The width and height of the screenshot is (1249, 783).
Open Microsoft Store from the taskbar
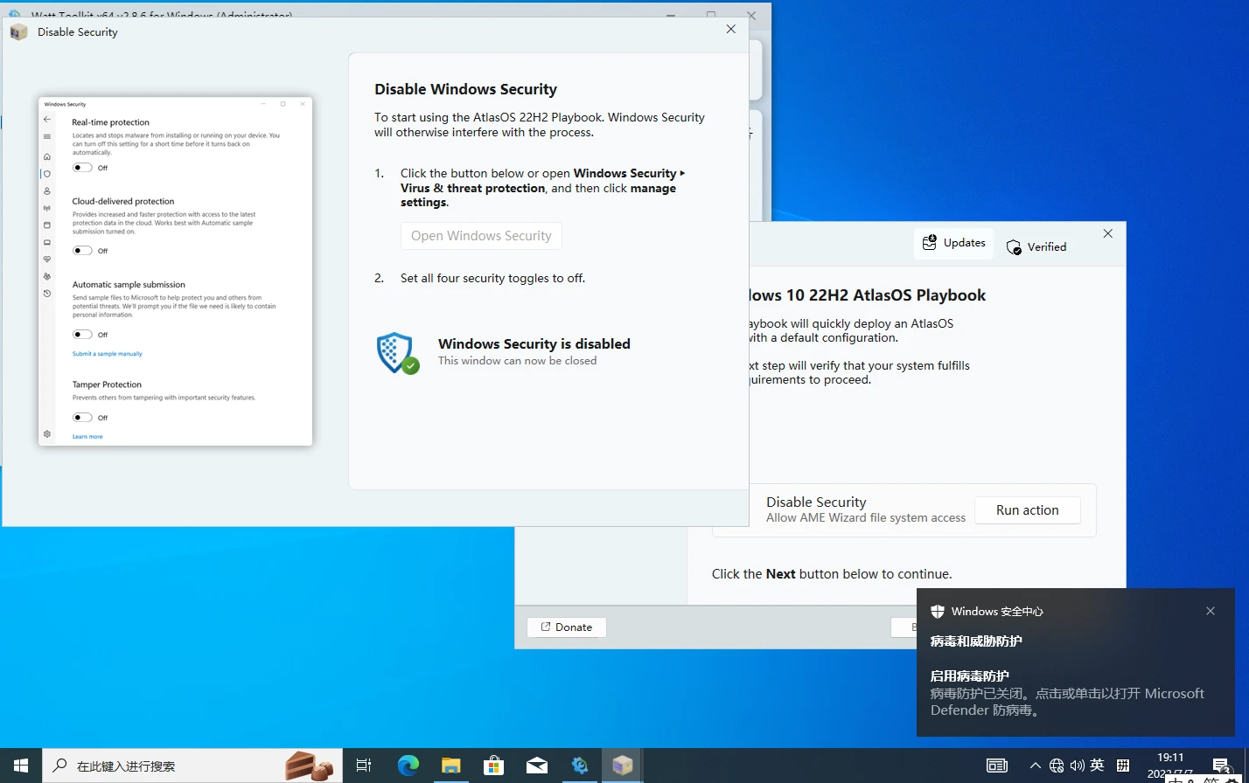pyautogui.click(x=494, y=766)
